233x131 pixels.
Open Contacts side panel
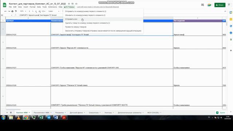(231, 33)
